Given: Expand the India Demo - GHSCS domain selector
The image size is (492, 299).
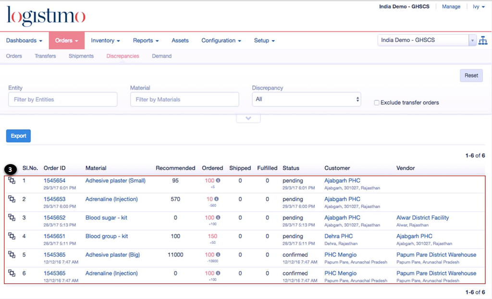Looking at the screenshot, I should coord(472,40).
